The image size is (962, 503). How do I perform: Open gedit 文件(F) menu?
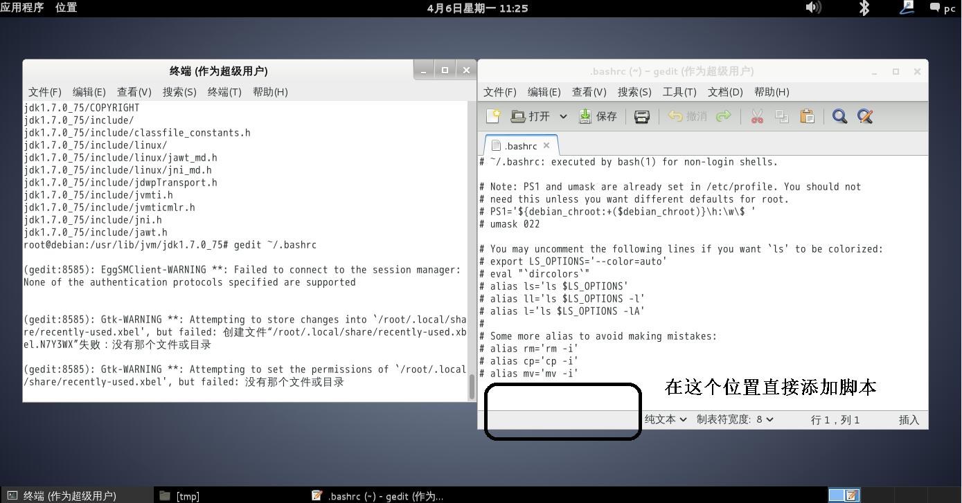499,92
